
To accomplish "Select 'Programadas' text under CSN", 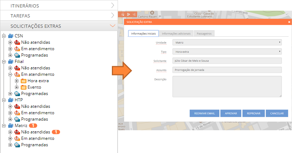I will pos(34,55).
